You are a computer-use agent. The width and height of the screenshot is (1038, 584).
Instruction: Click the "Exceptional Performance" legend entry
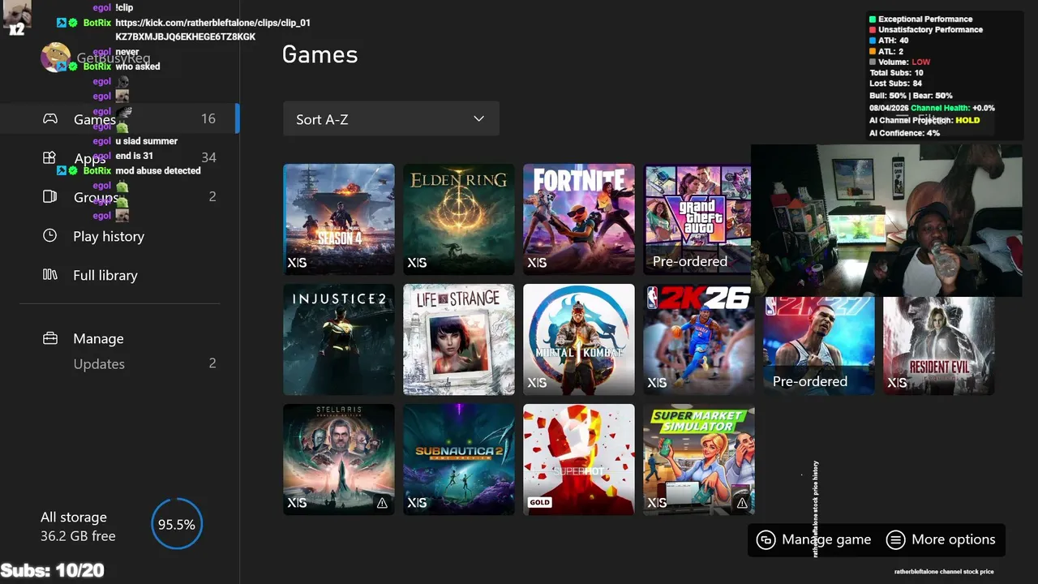[925, 19]
